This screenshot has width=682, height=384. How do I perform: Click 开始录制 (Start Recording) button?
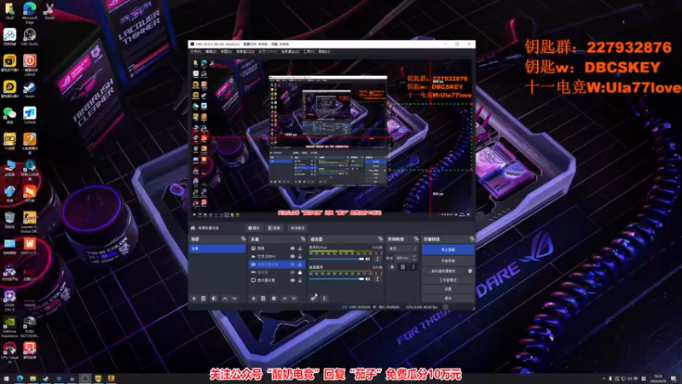tap(448, 261)
